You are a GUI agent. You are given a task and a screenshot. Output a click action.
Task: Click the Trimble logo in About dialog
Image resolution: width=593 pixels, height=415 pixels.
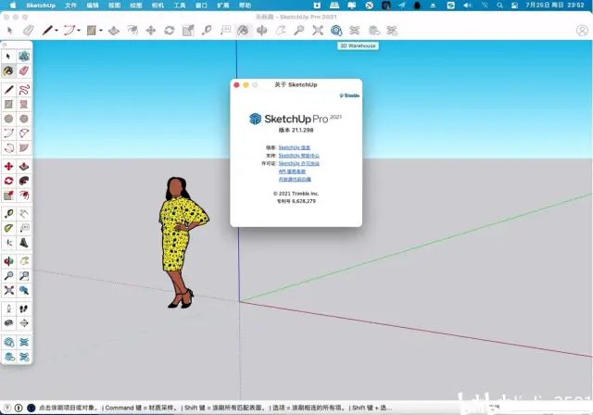tap(349, 95)
